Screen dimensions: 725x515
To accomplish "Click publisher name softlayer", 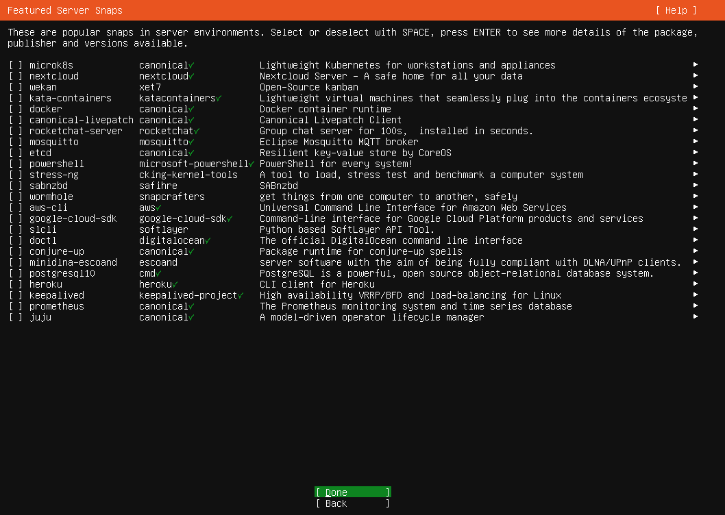I will [x=164, y=229].
